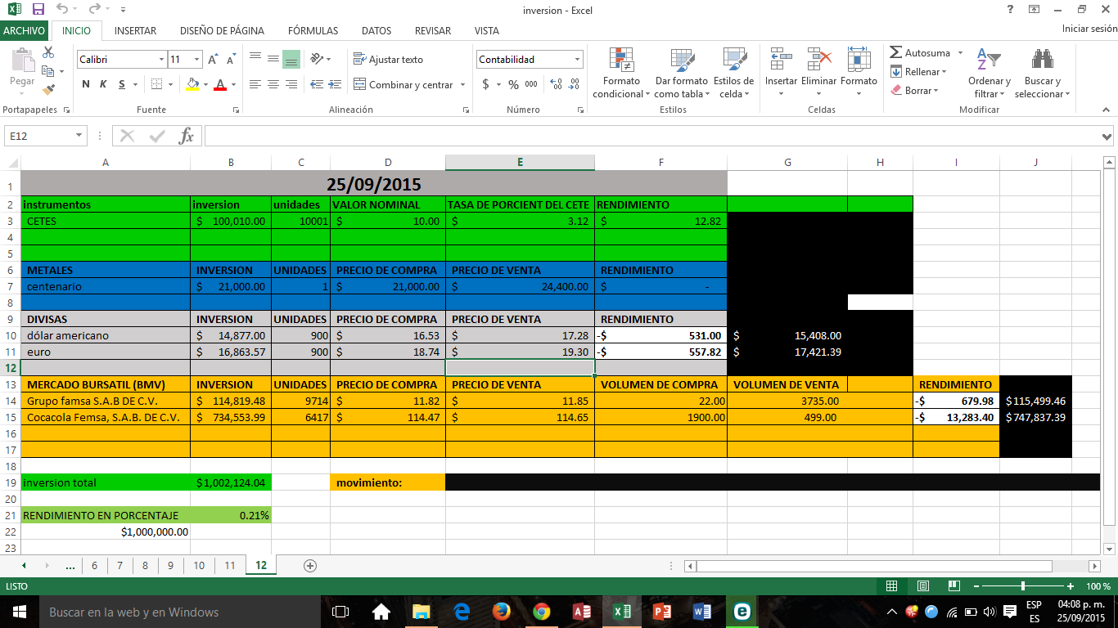Expand Combinar y centrar dropdown arrow
The image size is (1118, 628).
point(462,85)
